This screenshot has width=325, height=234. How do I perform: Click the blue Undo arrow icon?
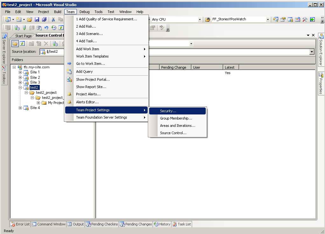(46, 28)
